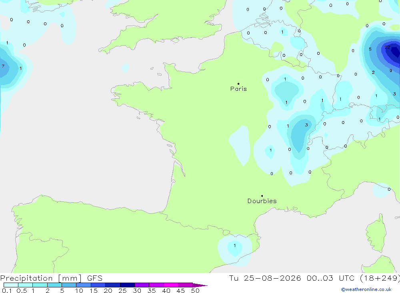Screen dimensions: 400x293
Task: Click the GFS model label
Action: tap(95, 278)
